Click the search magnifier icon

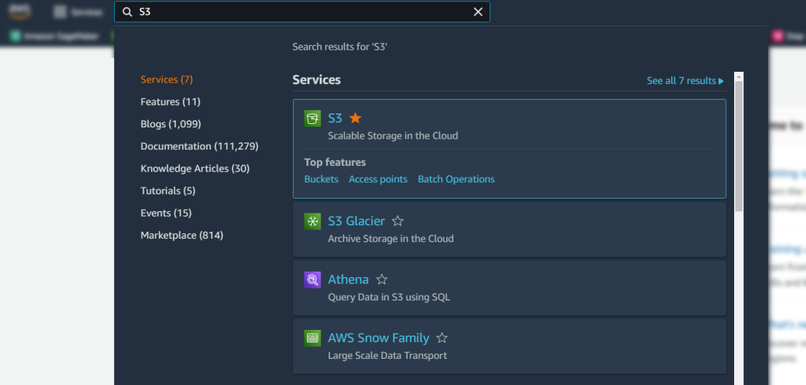(x=127, y=11)
